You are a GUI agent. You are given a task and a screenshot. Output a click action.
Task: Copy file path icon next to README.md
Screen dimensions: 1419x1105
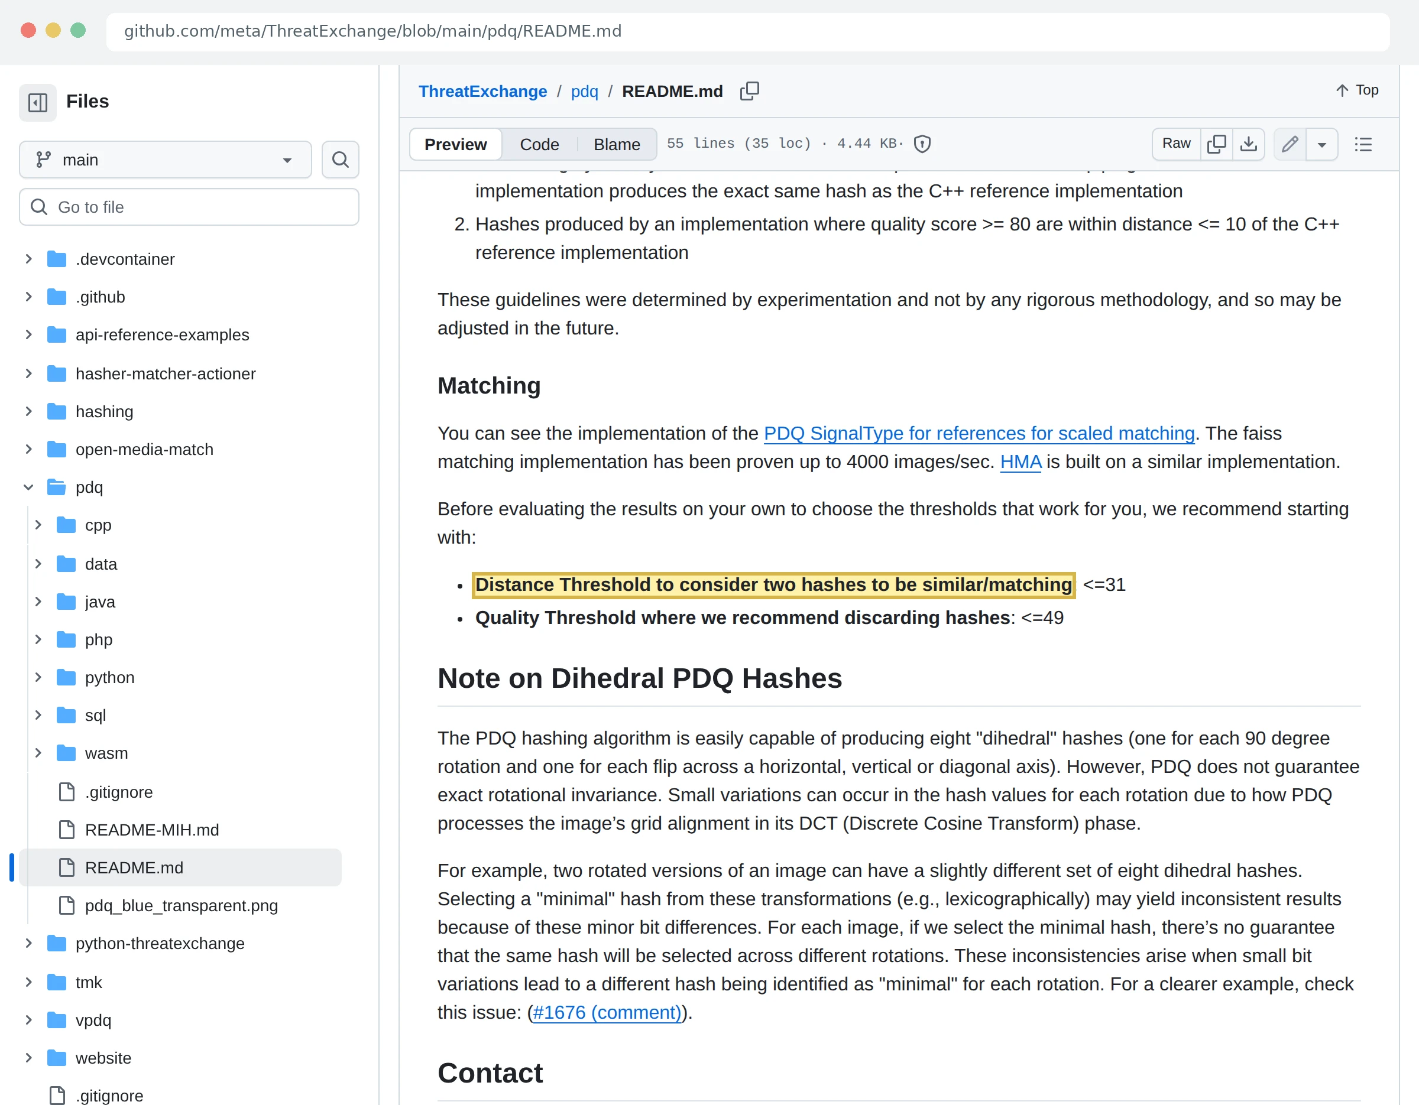pos(749,91)
